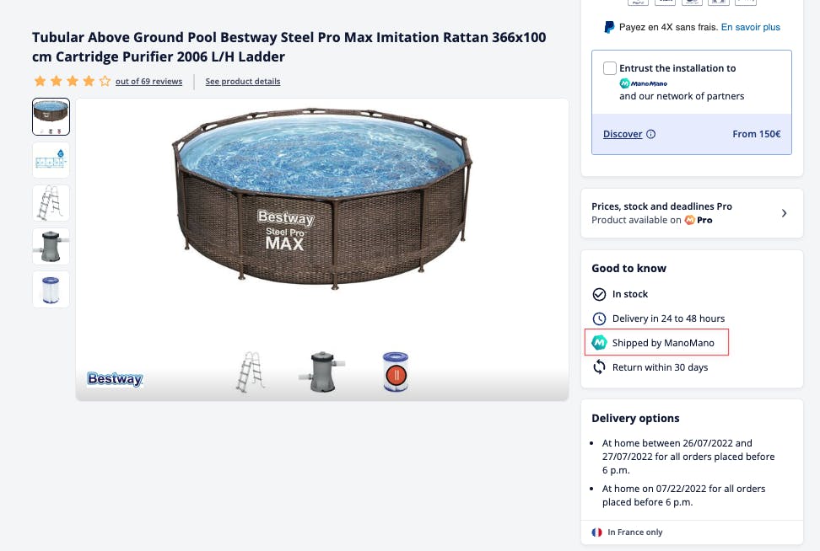The image size is (820, 551).
Task: Select the first pool thumbnail
Action: [x=51, y=116]
